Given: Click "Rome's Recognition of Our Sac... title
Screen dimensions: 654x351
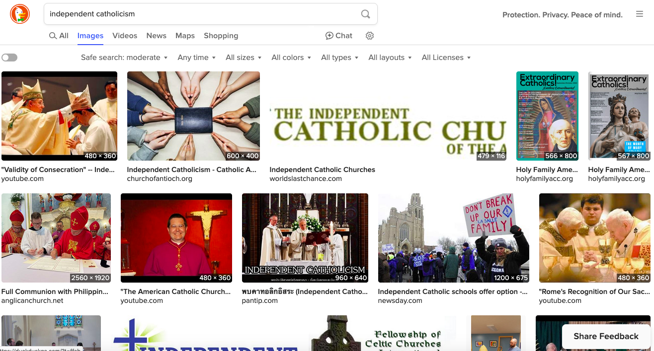Looking at the screenshot, I should click(594, 292).
